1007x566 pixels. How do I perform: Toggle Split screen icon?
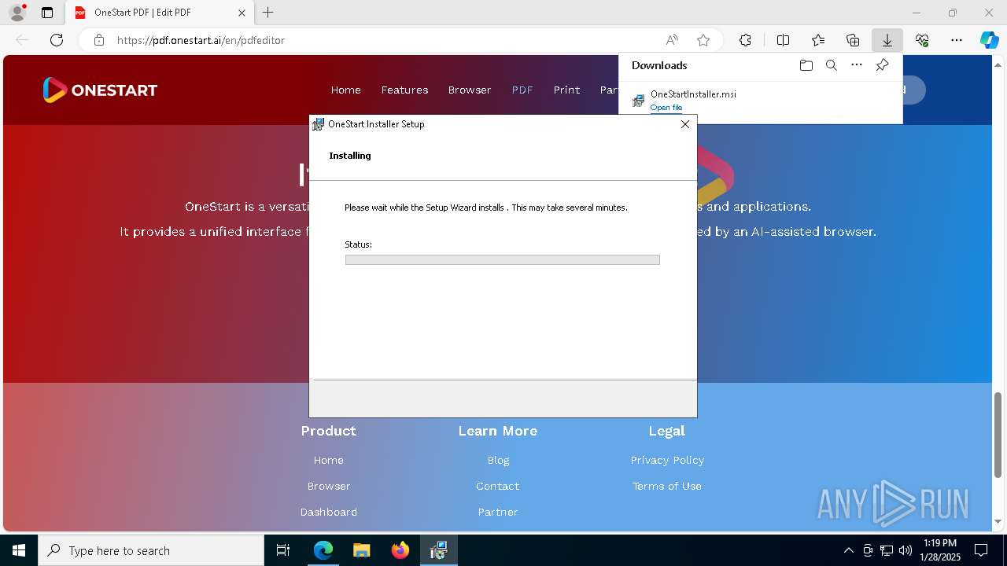[783, 40]
